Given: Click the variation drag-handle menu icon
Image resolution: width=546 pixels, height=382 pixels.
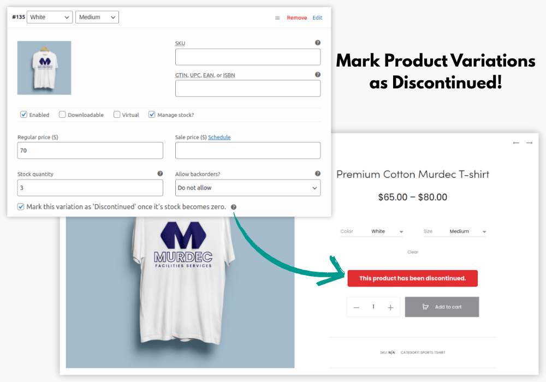Looking at the screenshot, I should (277, 18).
